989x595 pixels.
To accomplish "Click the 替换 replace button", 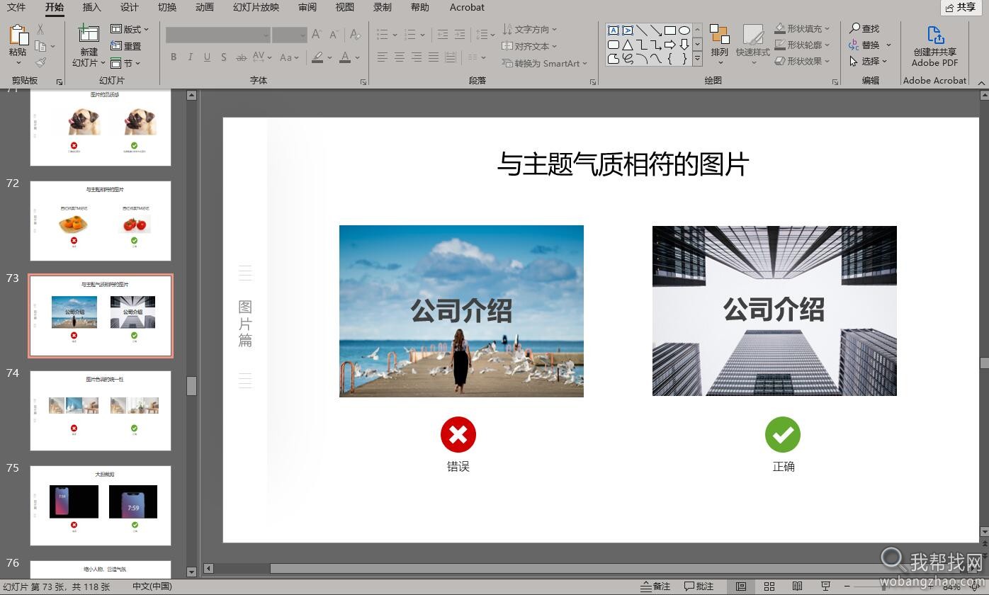I will click(869, 45).
